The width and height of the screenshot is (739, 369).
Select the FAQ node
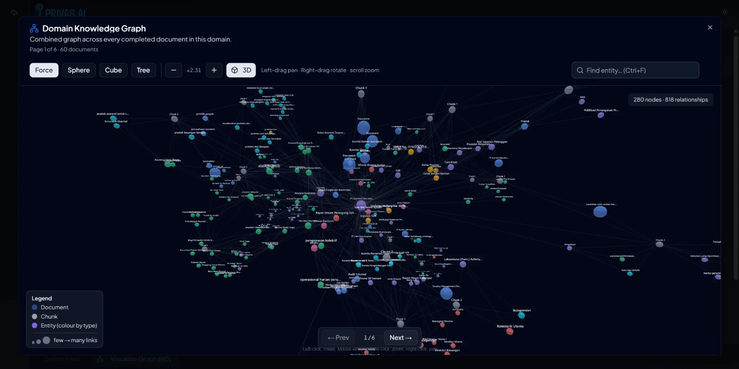click(582, 102)
